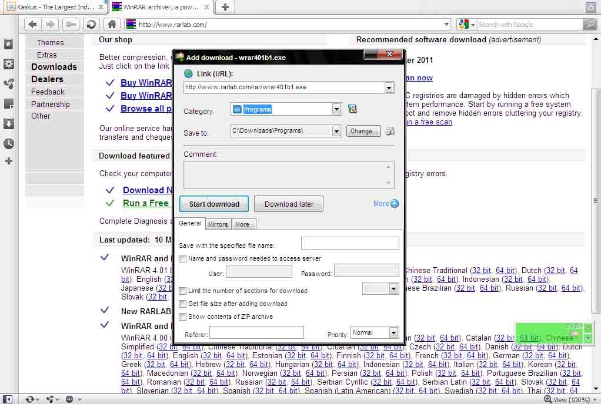
Task: Open the History clock panel
Action: point(8,143)
